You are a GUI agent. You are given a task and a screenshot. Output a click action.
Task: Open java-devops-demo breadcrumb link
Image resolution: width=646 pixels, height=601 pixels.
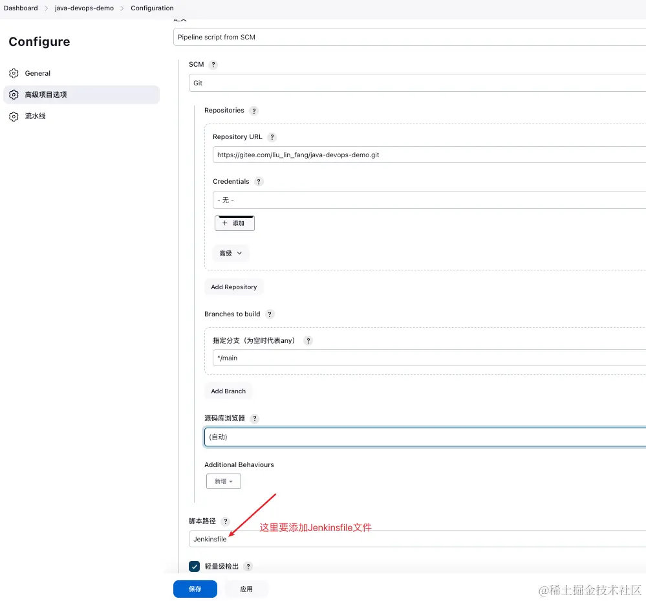coord(84,8)
